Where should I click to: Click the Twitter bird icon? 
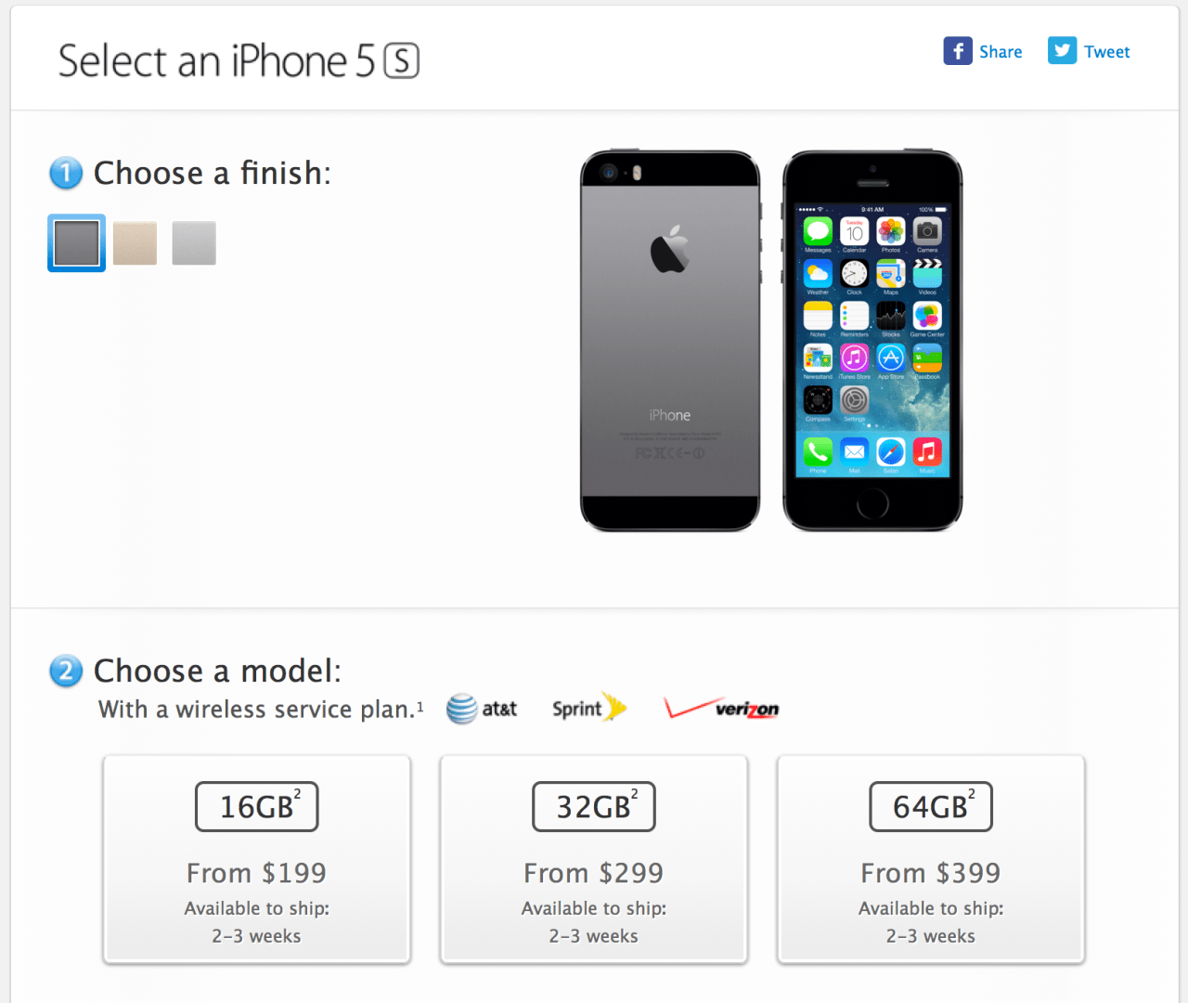1062,51
